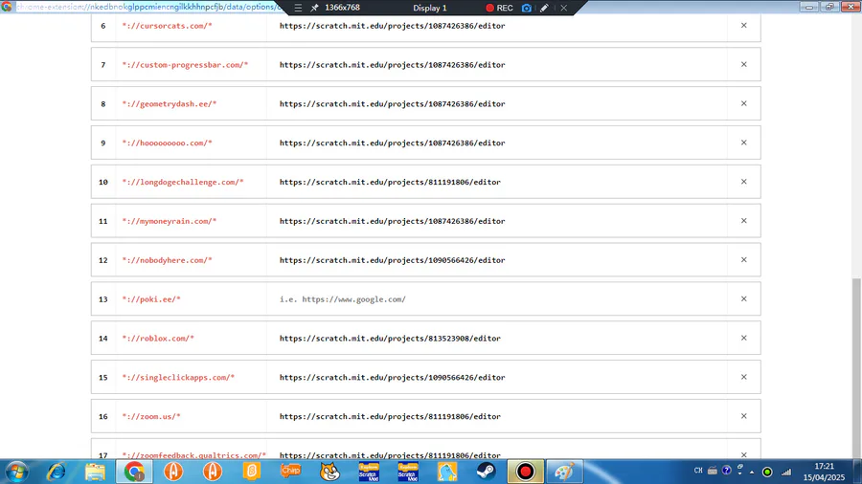This screenshot has height=484, width=862.
Task: Select the *://singleclickapps.com/* pattern
Action: pos(178,378)
